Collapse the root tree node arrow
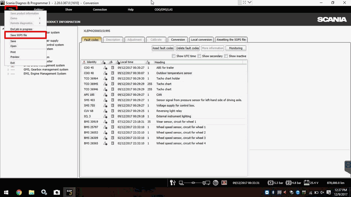The image size is (351, 197). click(3, 29)
